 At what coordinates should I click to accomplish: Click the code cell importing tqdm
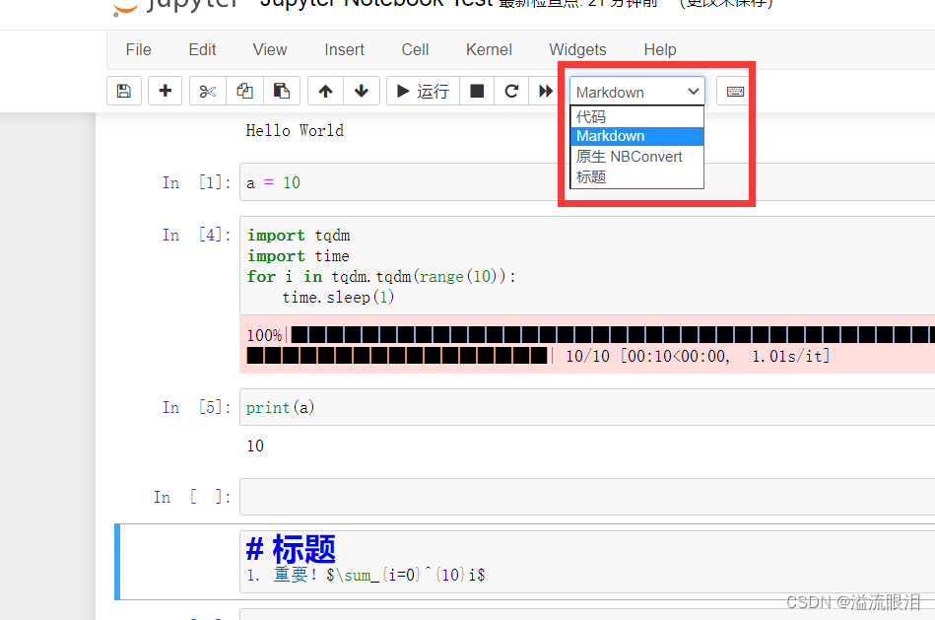click(x=587, y=265)
